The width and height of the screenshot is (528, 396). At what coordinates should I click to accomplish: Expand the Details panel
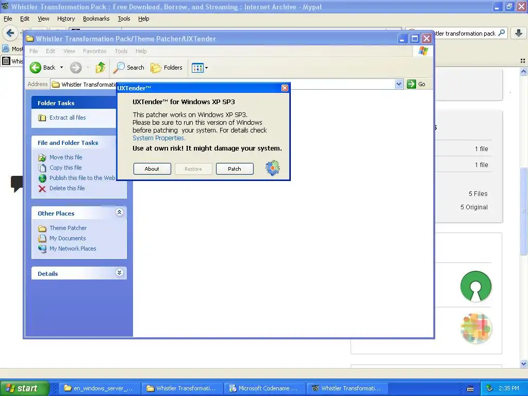point(119,272)
